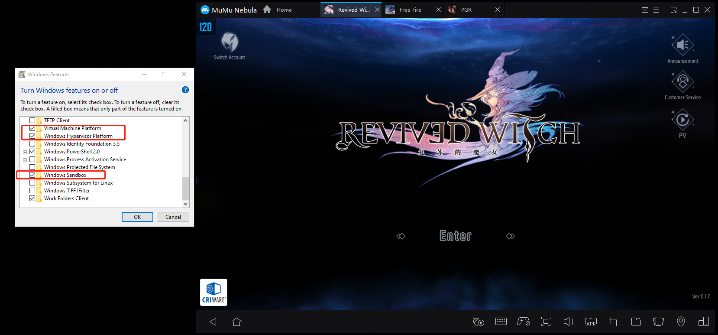Click the Install APK icon
This screenshot has width=718, height=335.
coord(591,321)
